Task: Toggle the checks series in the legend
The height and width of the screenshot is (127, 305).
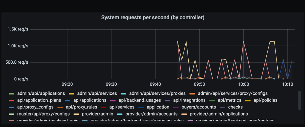Action: (x=235, y=107)
